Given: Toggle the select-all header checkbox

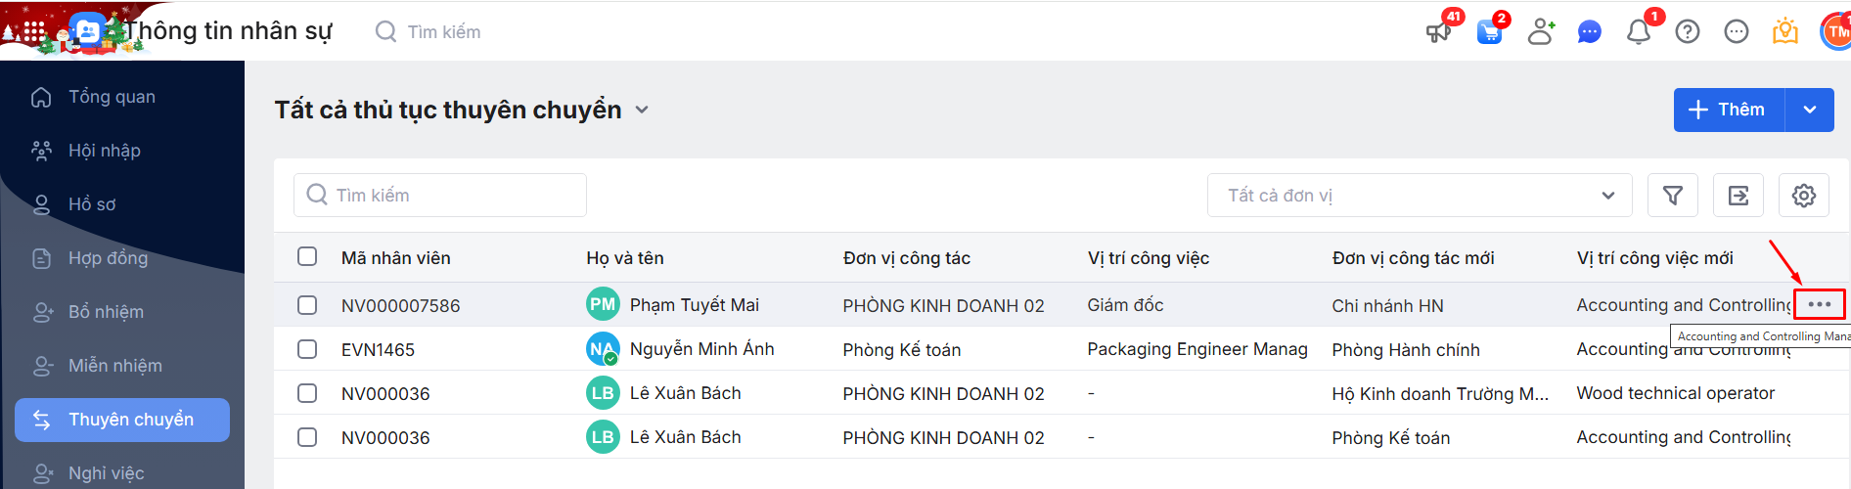Looking at the screenshot, I should tap(307, 256).
